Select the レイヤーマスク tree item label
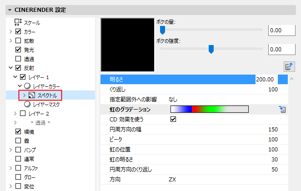This screenshot has height=191, width=301. point(46,105)
